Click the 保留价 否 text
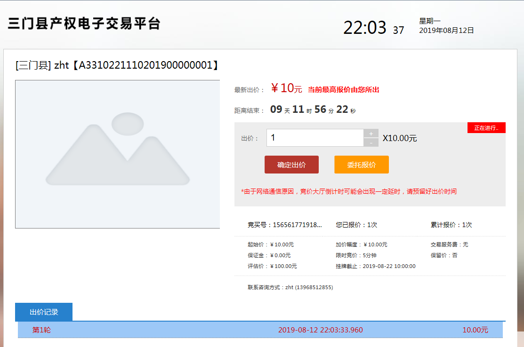 tap(444, 255)
